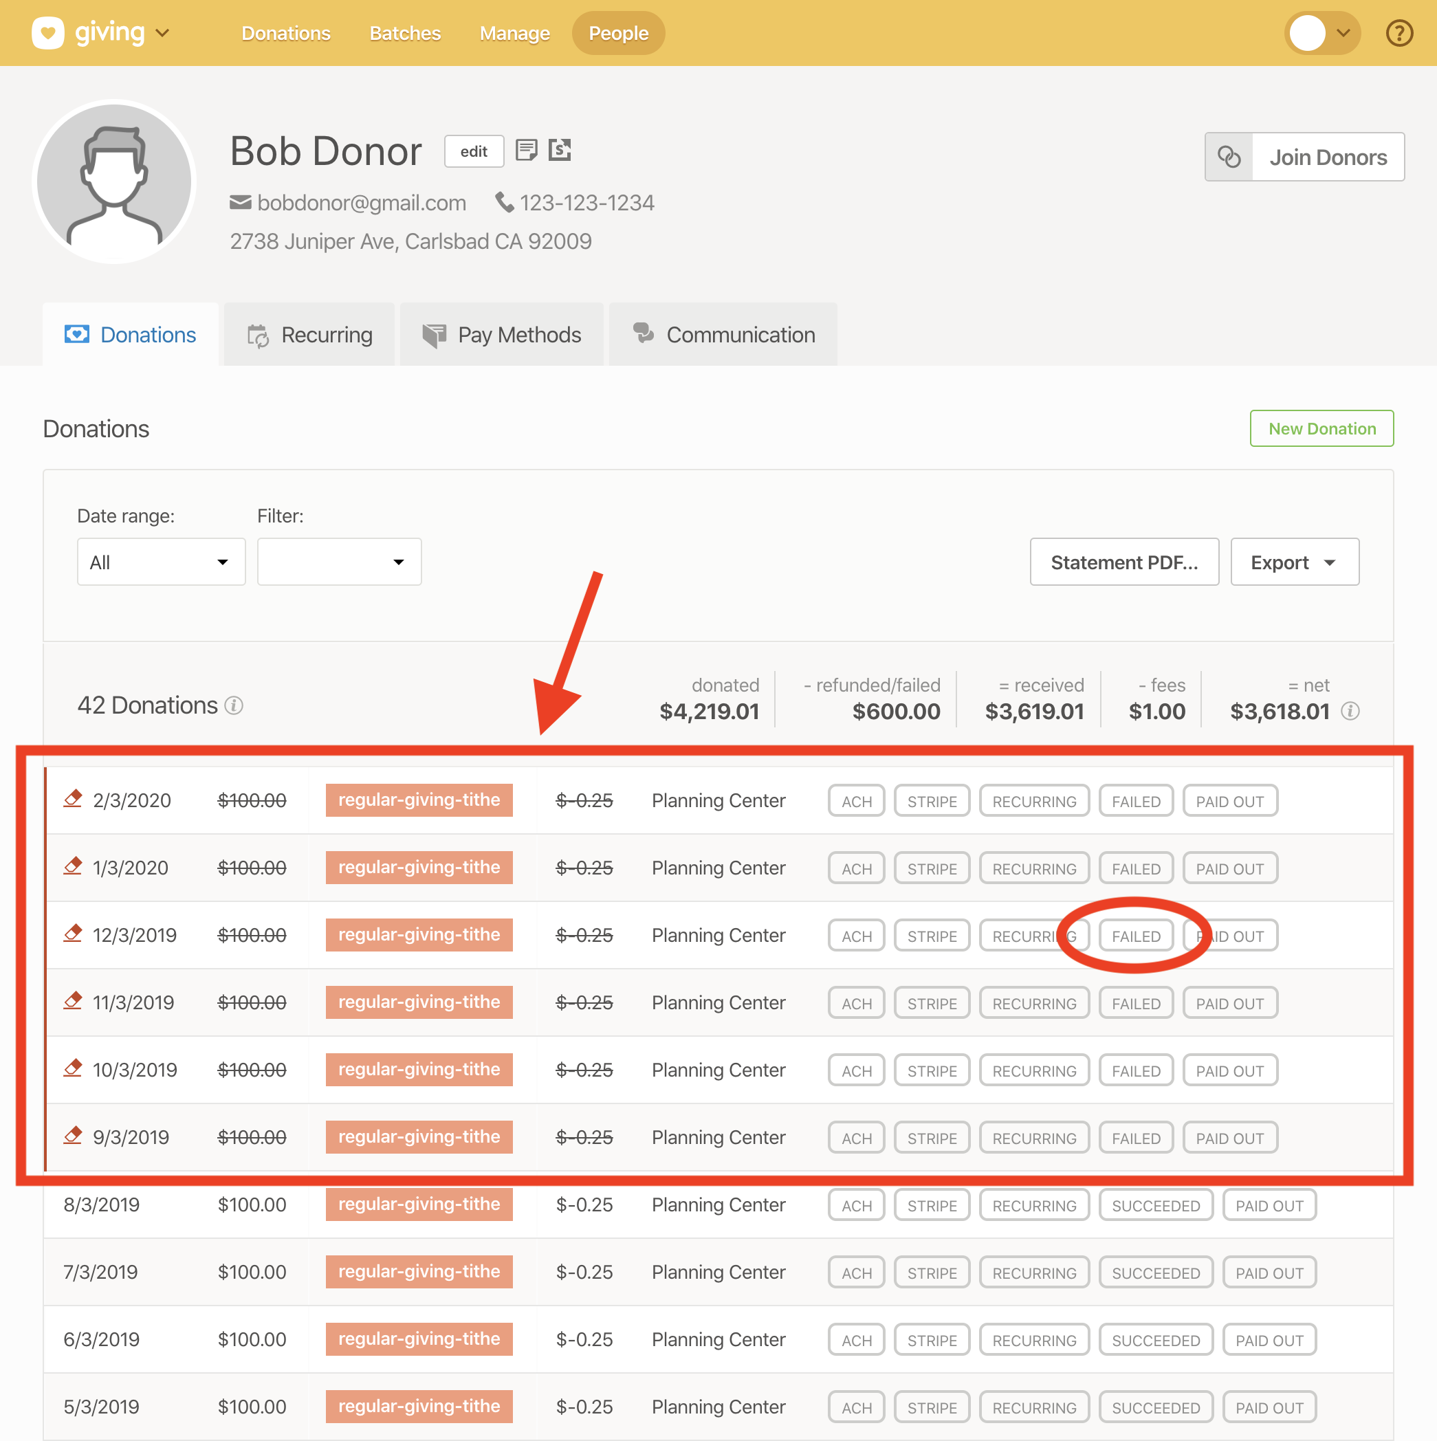Click the regular-giving-tithe fund tag on 8/3/2019
Screen dimensions: 1437x1441
419,1204
